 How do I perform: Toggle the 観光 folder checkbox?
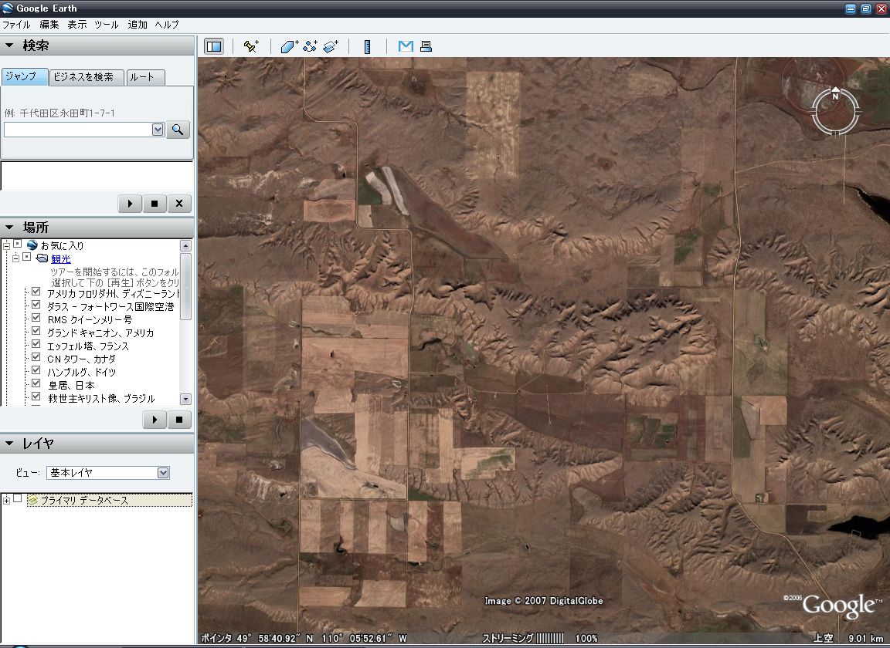[27, 257]
